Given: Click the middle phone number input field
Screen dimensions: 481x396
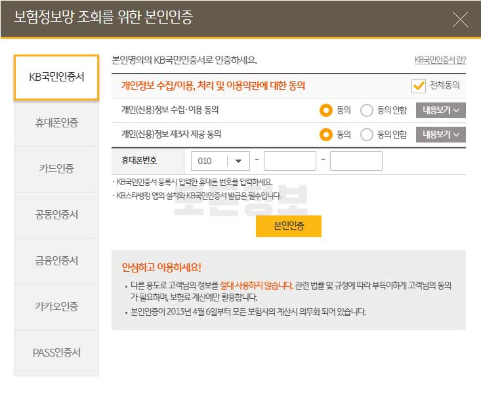Looking at the screenshot, I should [290, 161].
